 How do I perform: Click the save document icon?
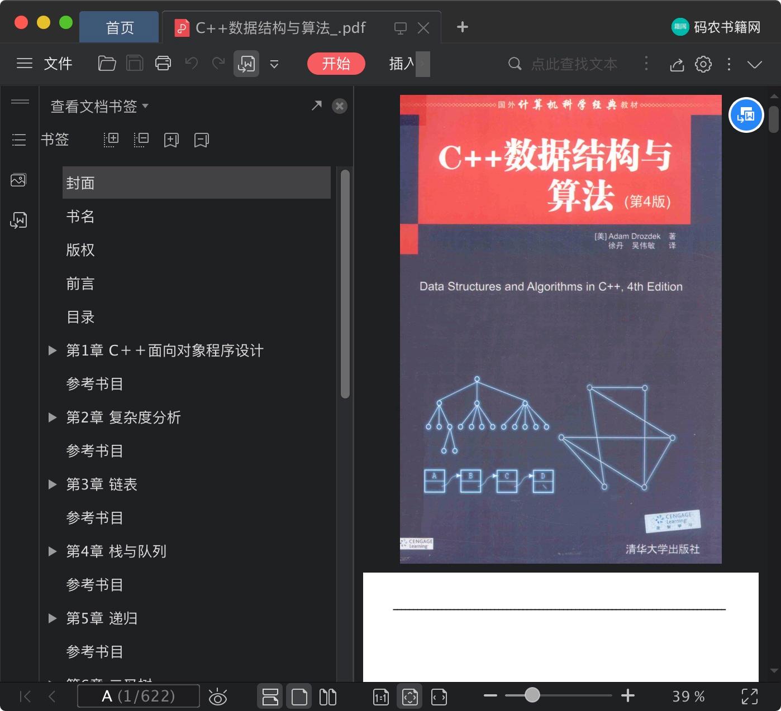135,64
